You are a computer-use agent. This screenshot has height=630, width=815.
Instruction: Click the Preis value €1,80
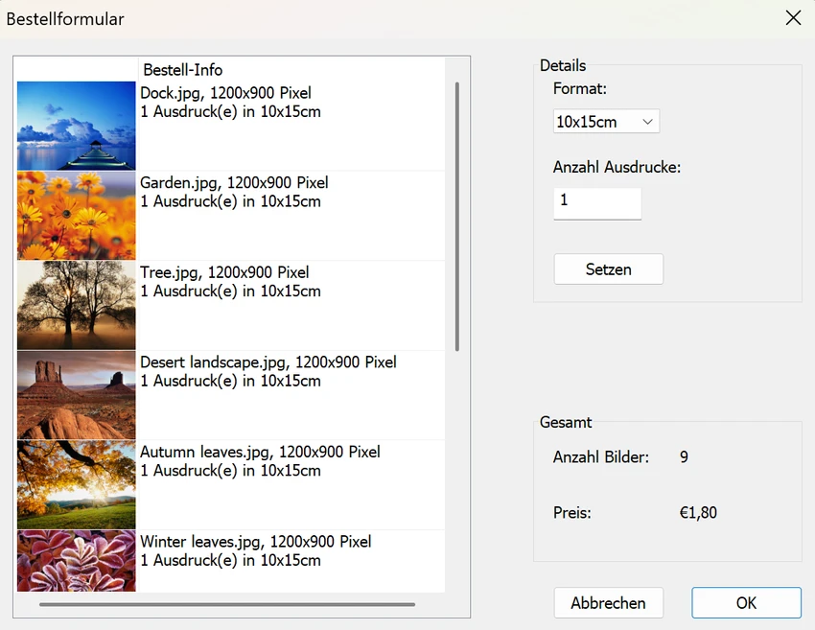coord(699,512)
